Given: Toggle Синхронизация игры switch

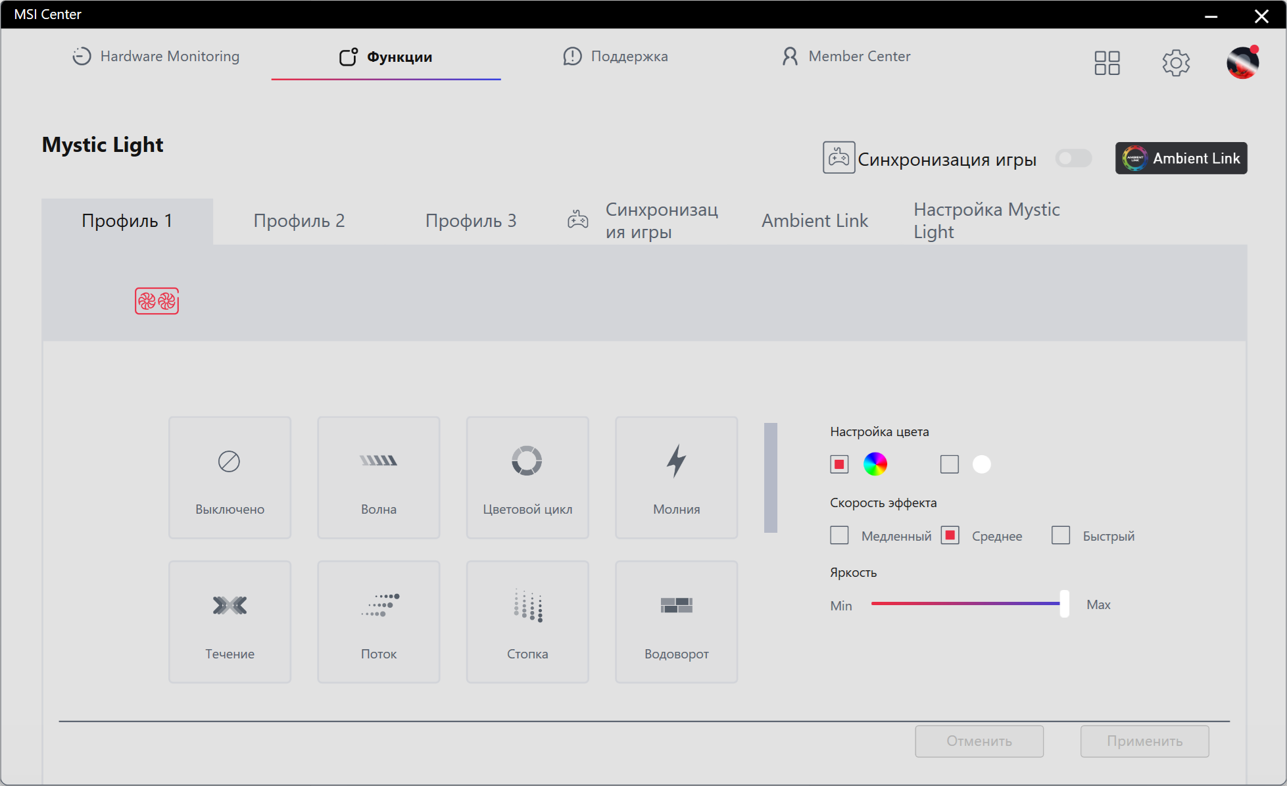Looking at the screenshot, I should coord(1073,159).
